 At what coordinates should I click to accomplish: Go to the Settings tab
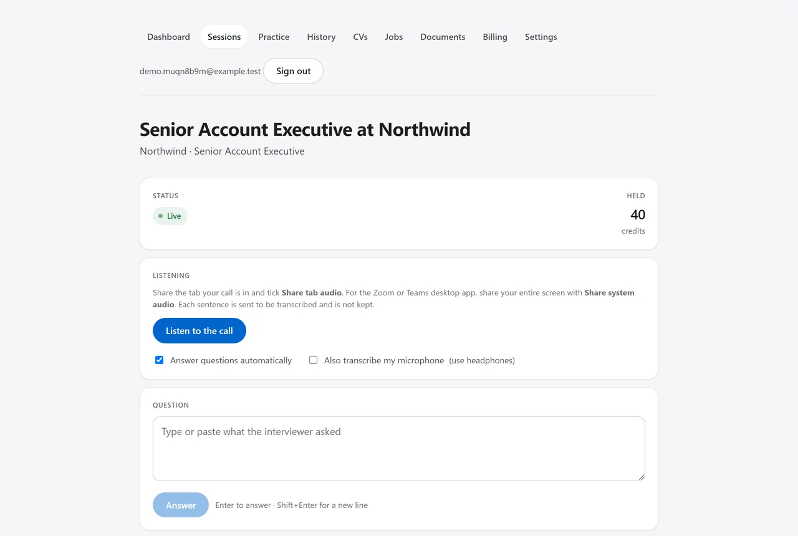click(541, 37)
